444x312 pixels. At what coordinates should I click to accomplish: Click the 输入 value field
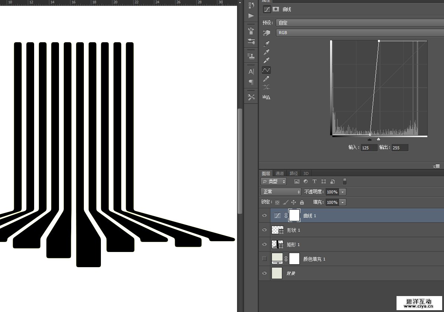(x=369, y=148)
